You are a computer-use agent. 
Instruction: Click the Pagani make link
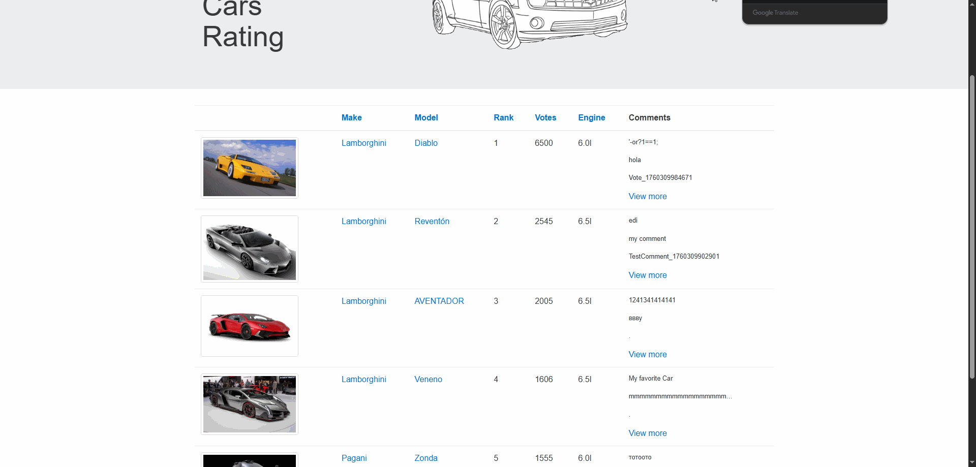pos(354,458)
